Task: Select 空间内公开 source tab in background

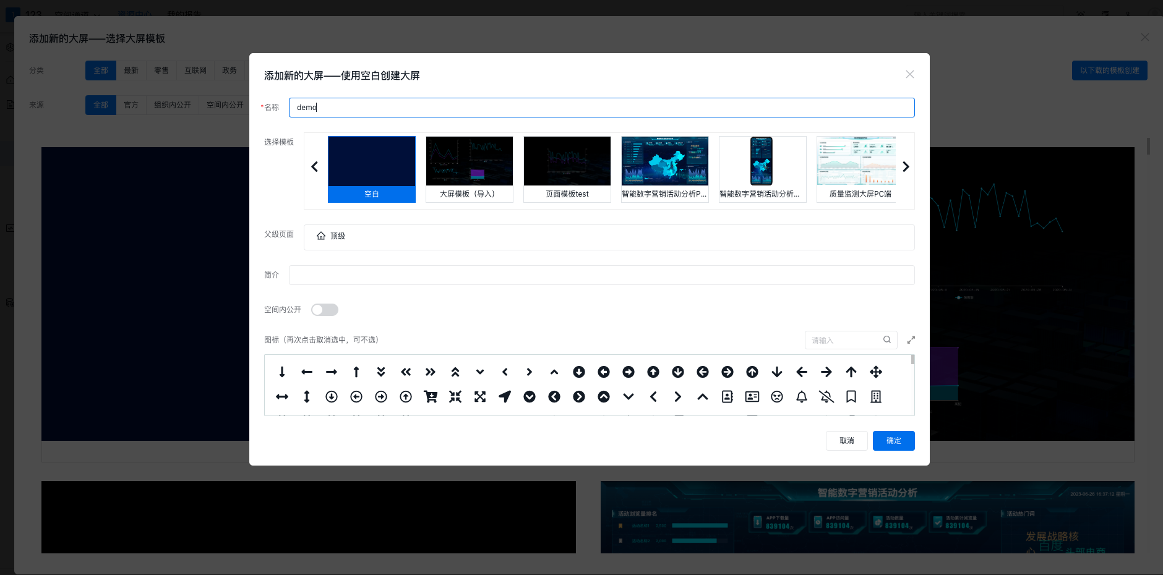Action: (x=224, y=105)
